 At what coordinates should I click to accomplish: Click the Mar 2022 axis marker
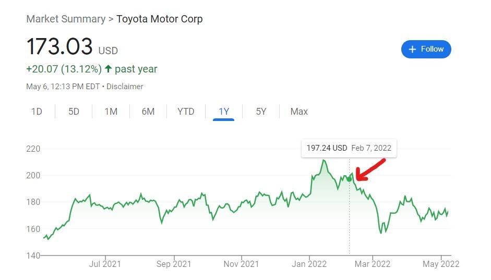[373, 264]
